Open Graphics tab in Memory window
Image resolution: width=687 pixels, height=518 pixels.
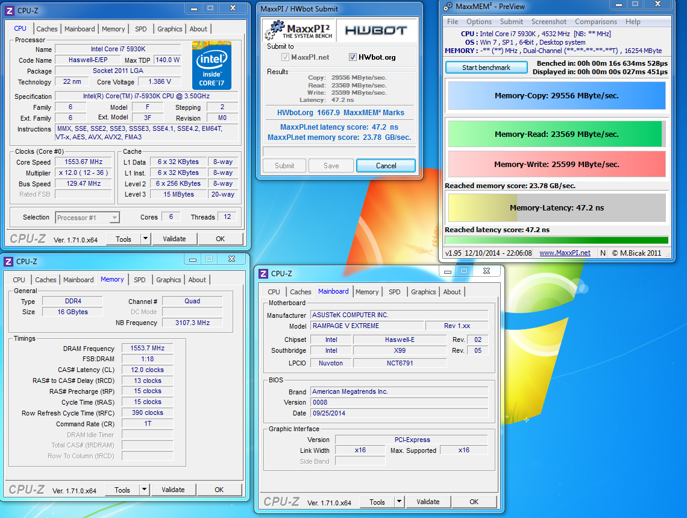click(x=169, y=280)
